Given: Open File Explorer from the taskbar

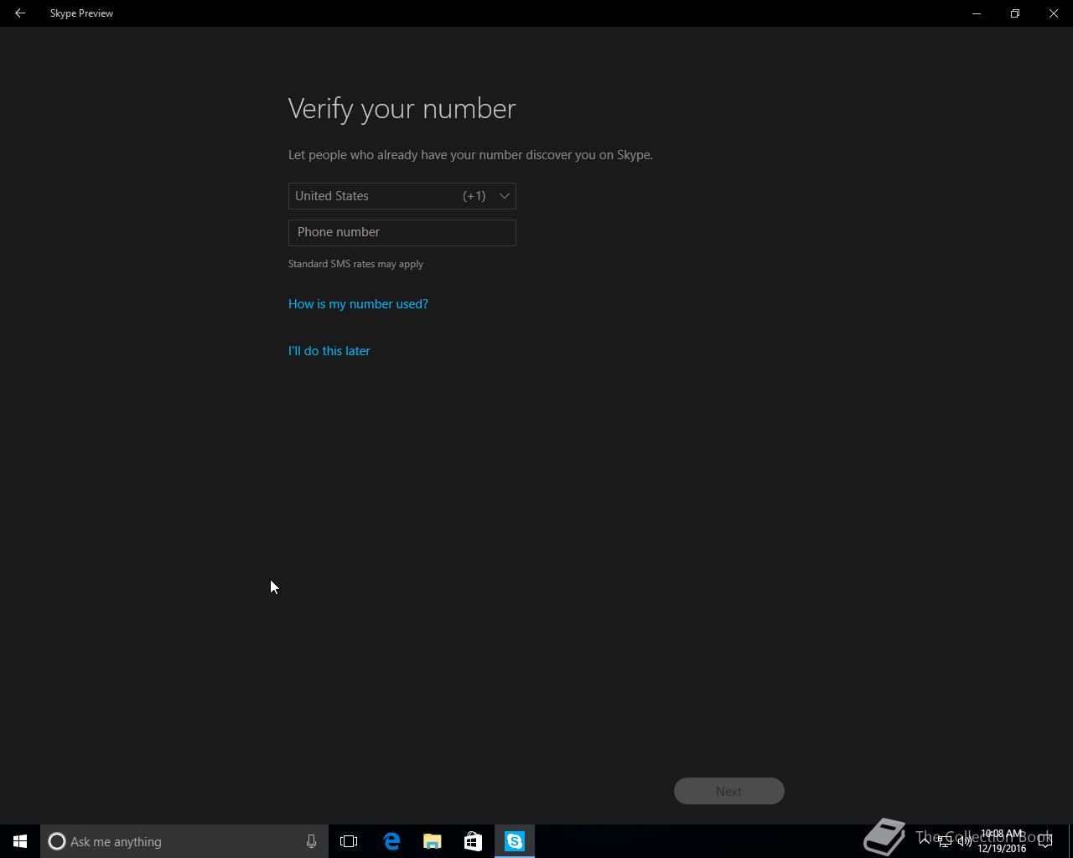Looking at the screenshot, I should click(433, 841).
